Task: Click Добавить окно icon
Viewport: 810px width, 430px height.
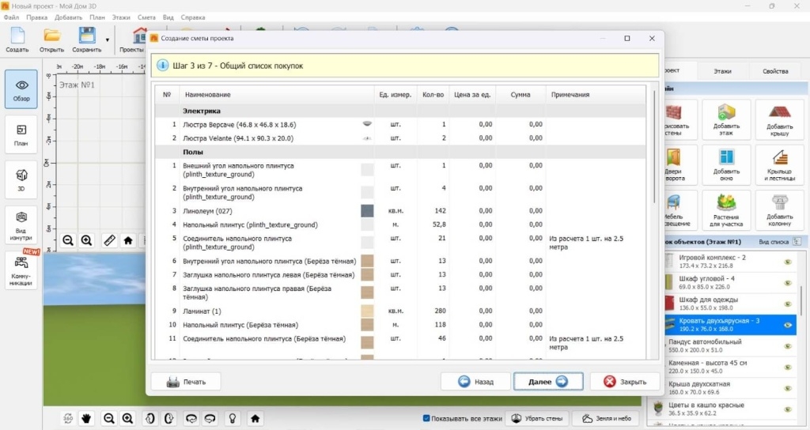Action: pos(726,164)
